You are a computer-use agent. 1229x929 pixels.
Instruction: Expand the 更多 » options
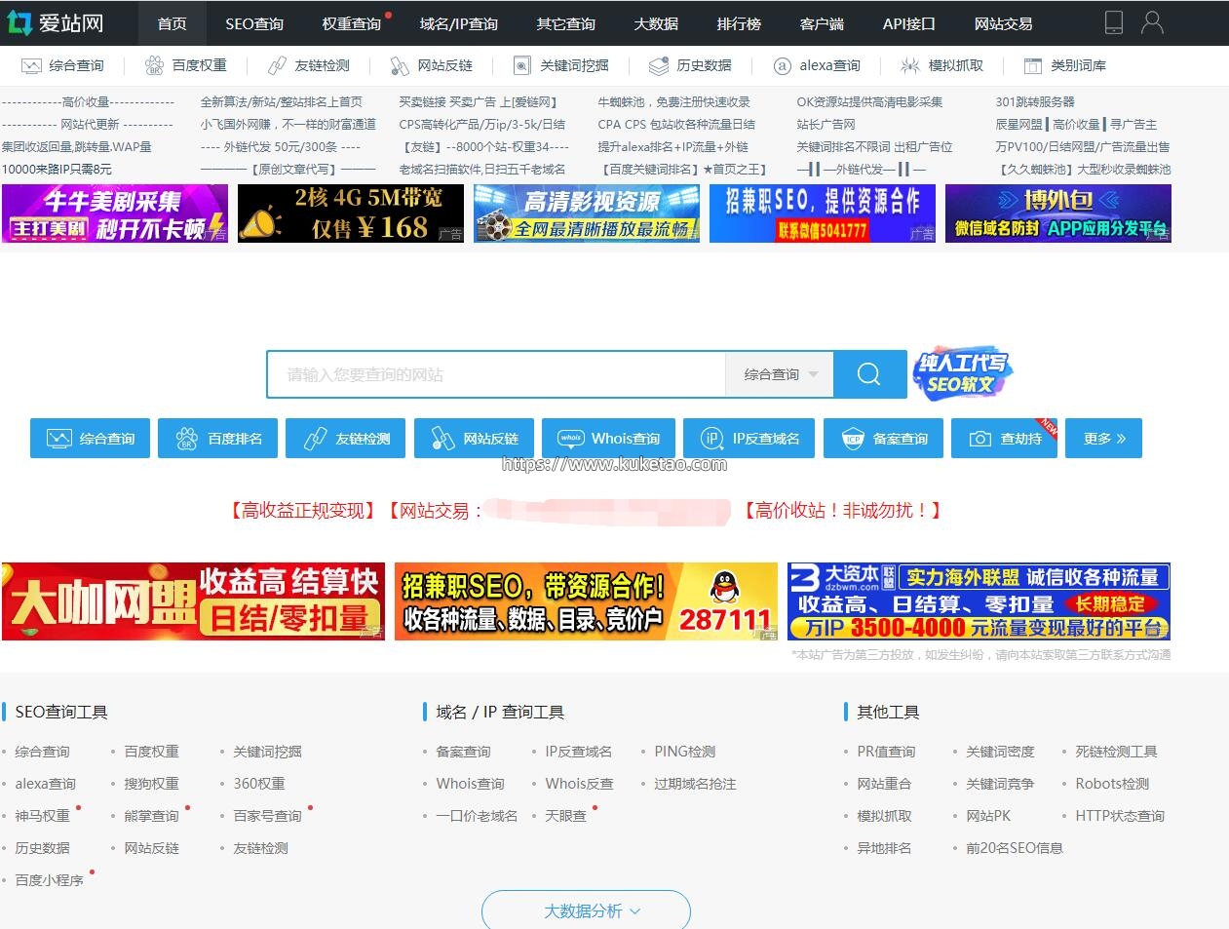[x=1103, y=438]
